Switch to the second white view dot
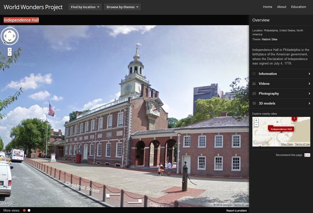Viewport: 313px width, 213px height. coord(29,210)
